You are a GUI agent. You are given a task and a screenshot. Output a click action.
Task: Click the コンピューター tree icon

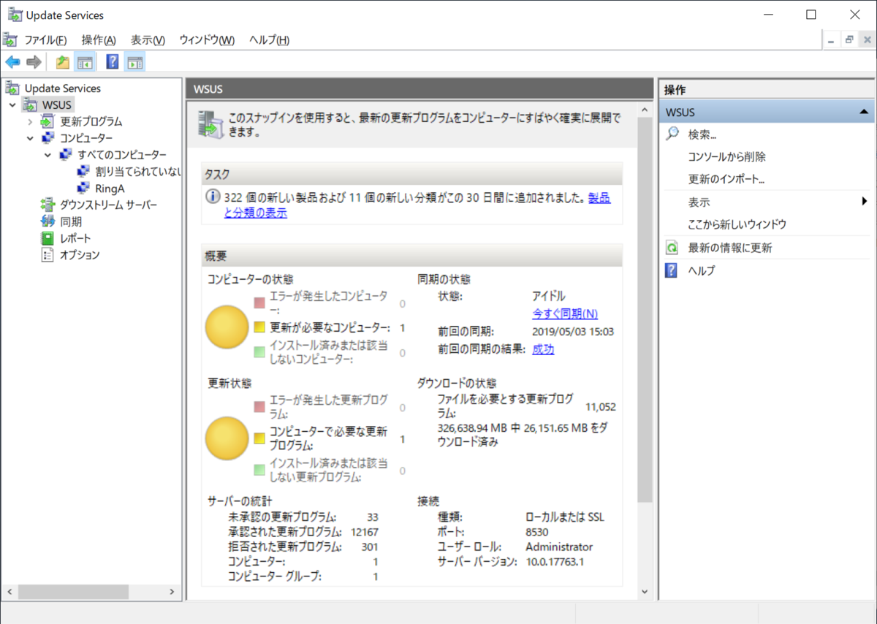click(x=48, y=137)
